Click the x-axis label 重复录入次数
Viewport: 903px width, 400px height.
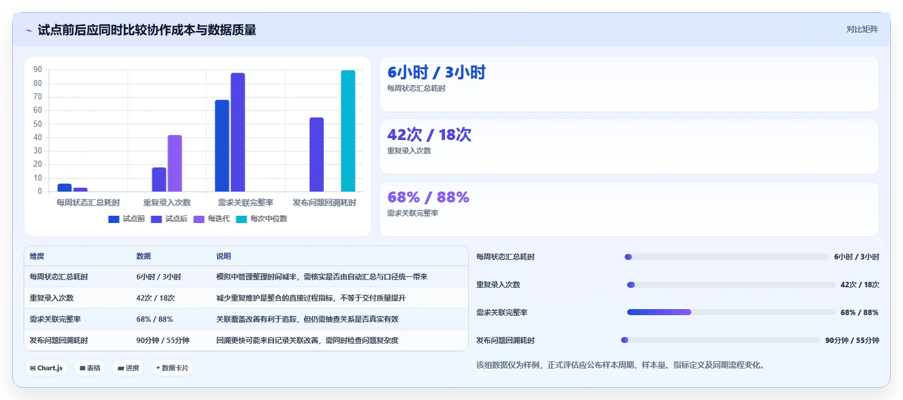(x=167, y=202)
